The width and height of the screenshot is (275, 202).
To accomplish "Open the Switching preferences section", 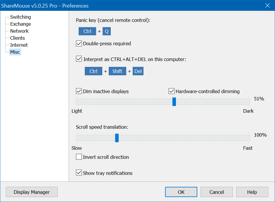I will click(20, 17).
